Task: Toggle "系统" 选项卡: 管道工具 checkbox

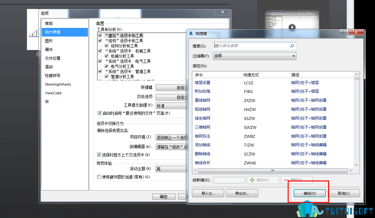Action: pos(100,71)
